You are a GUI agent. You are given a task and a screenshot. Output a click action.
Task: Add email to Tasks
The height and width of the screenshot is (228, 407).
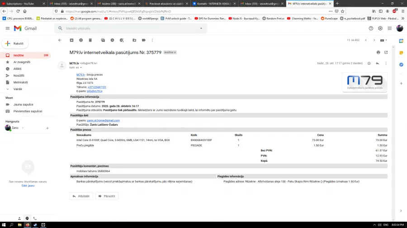pyautogui.click(x=122, y=40)
